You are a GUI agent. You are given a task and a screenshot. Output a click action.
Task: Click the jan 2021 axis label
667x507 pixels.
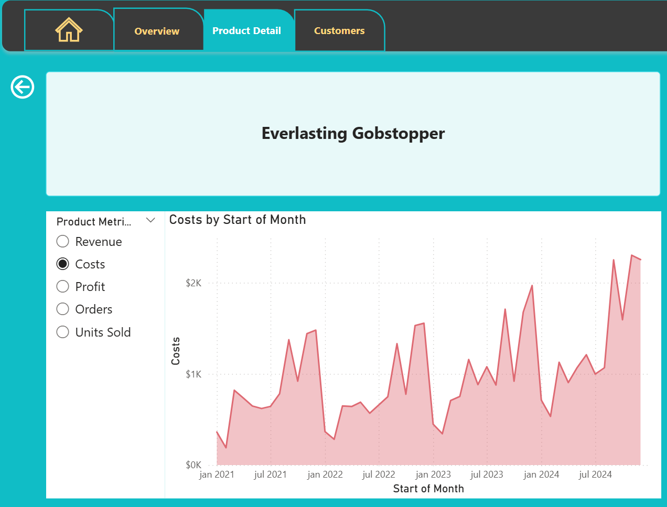click(217, 474)
